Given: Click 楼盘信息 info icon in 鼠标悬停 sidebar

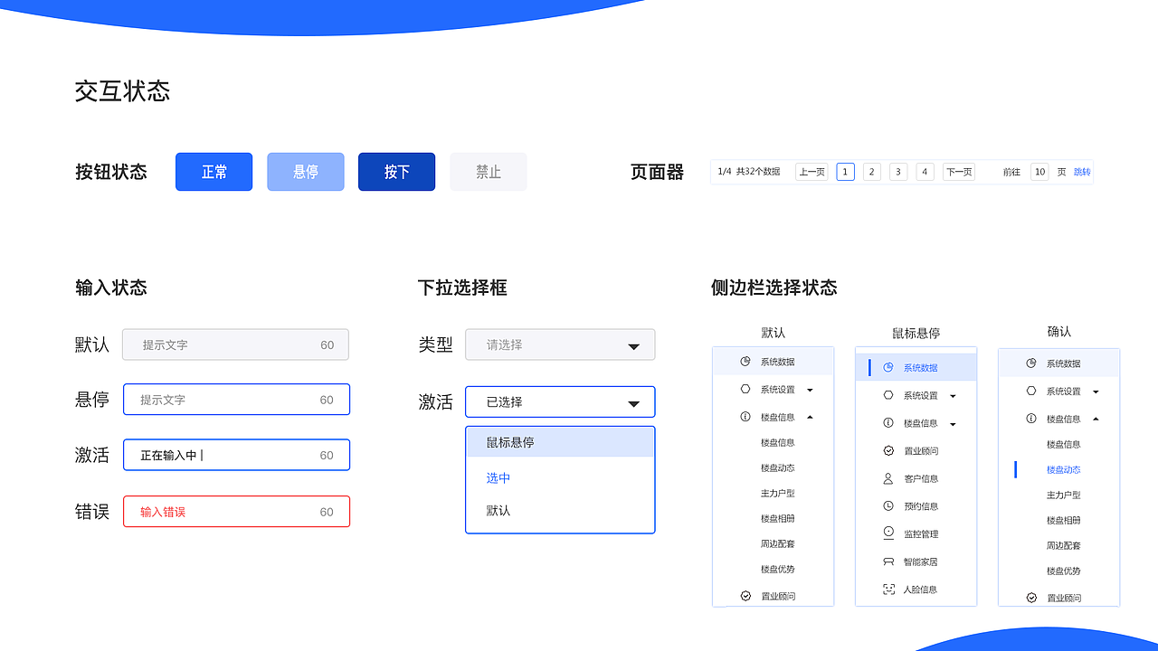Looking at the screenshot, I should coord(888,423).
